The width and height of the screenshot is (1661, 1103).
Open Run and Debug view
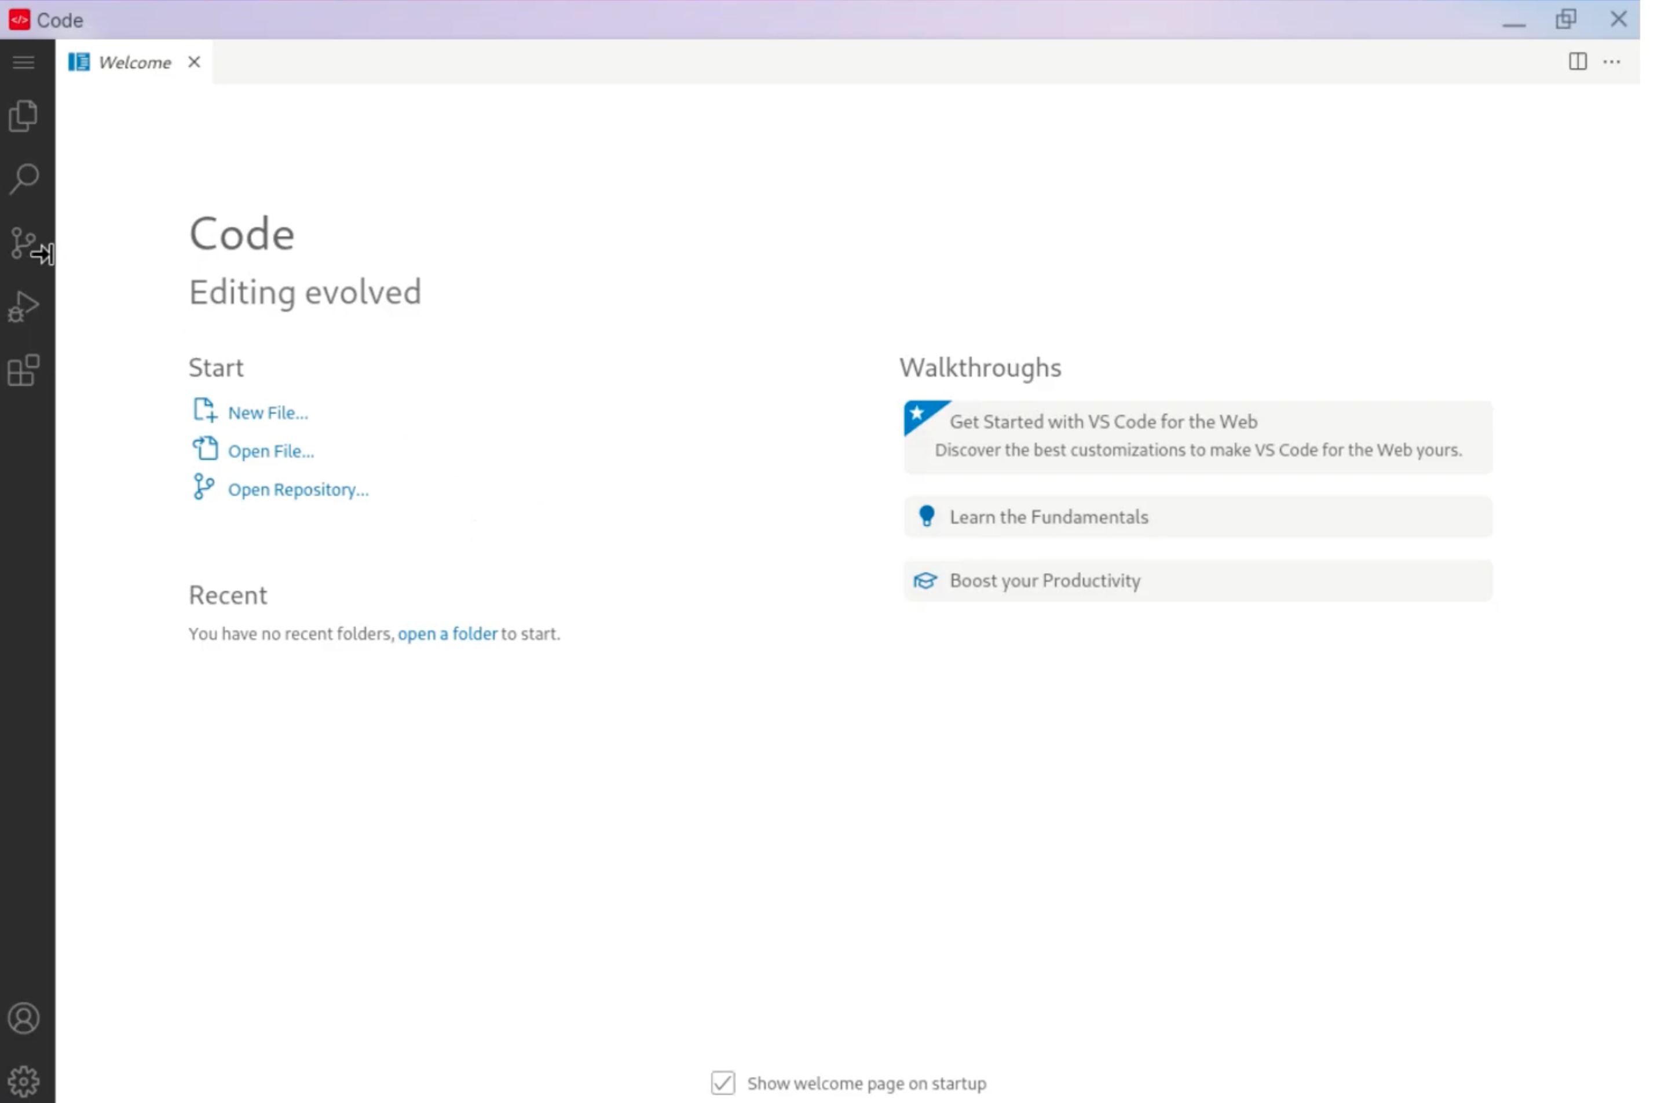coord(23,306)
